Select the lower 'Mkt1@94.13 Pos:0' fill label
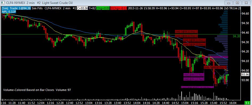The width and height of the screenshot is (252, 105). 194,79
